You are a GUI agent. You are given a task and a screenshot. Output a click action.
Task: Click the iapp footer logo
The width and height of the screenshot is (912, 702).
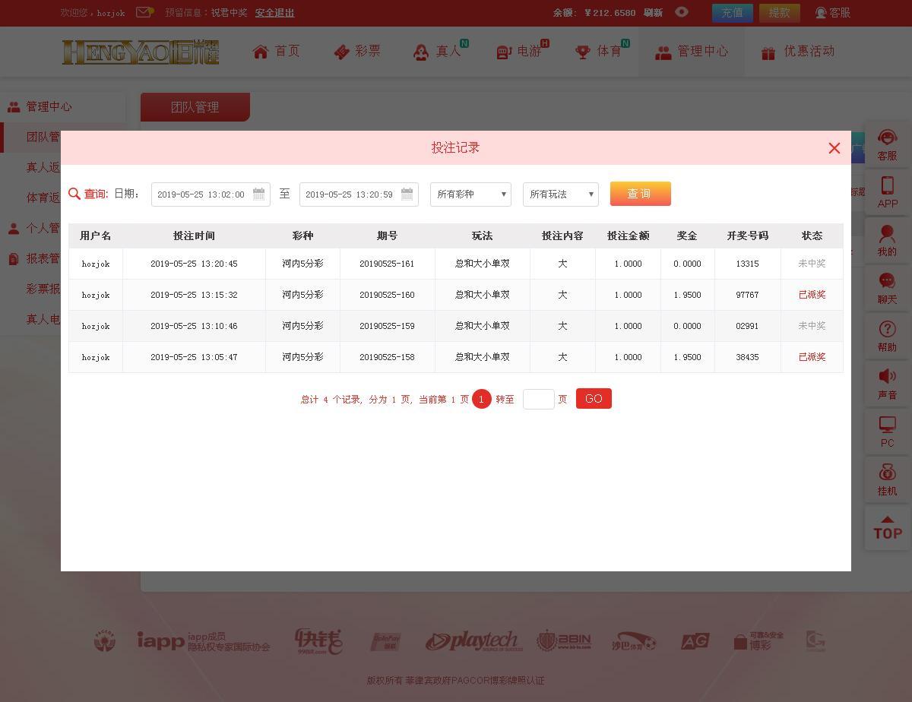[x=203, y=641]
